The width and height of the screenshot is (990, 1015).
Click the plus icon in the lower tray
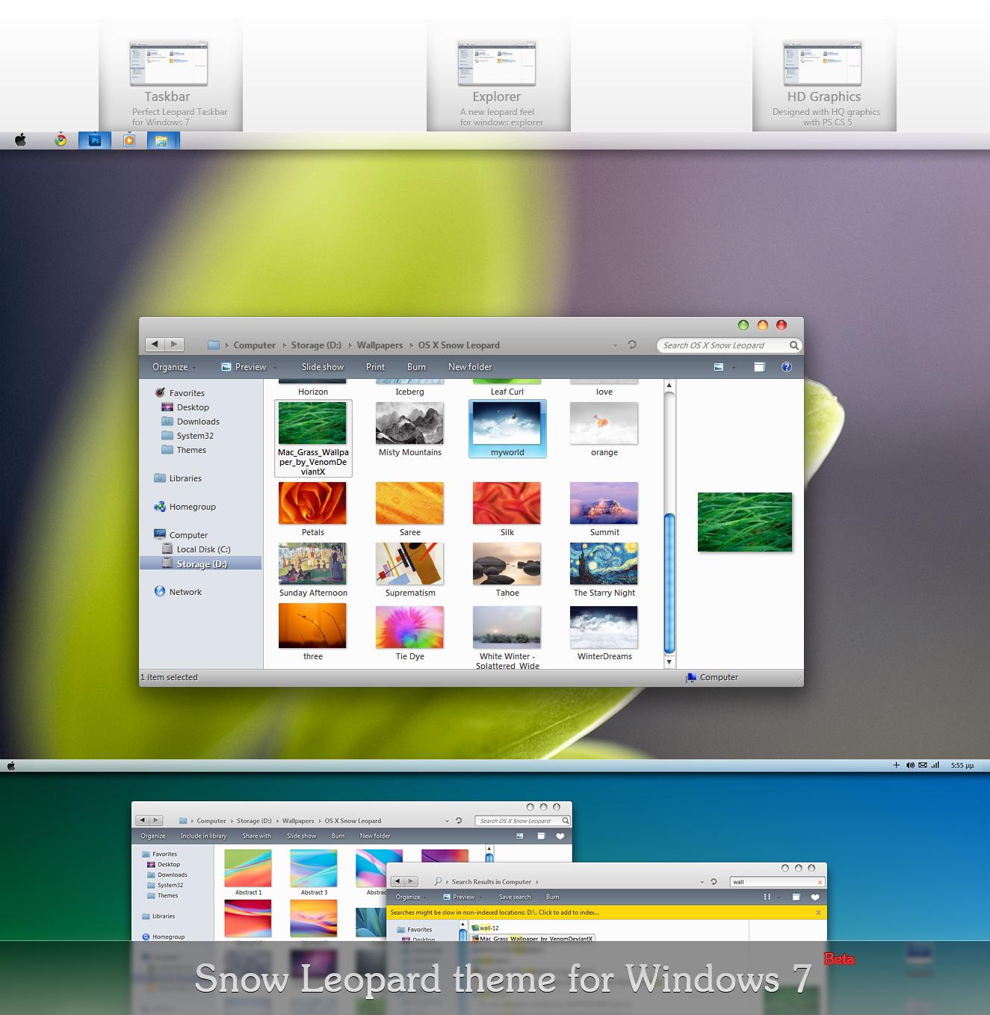pyautogui.click(x=897, y=765)
